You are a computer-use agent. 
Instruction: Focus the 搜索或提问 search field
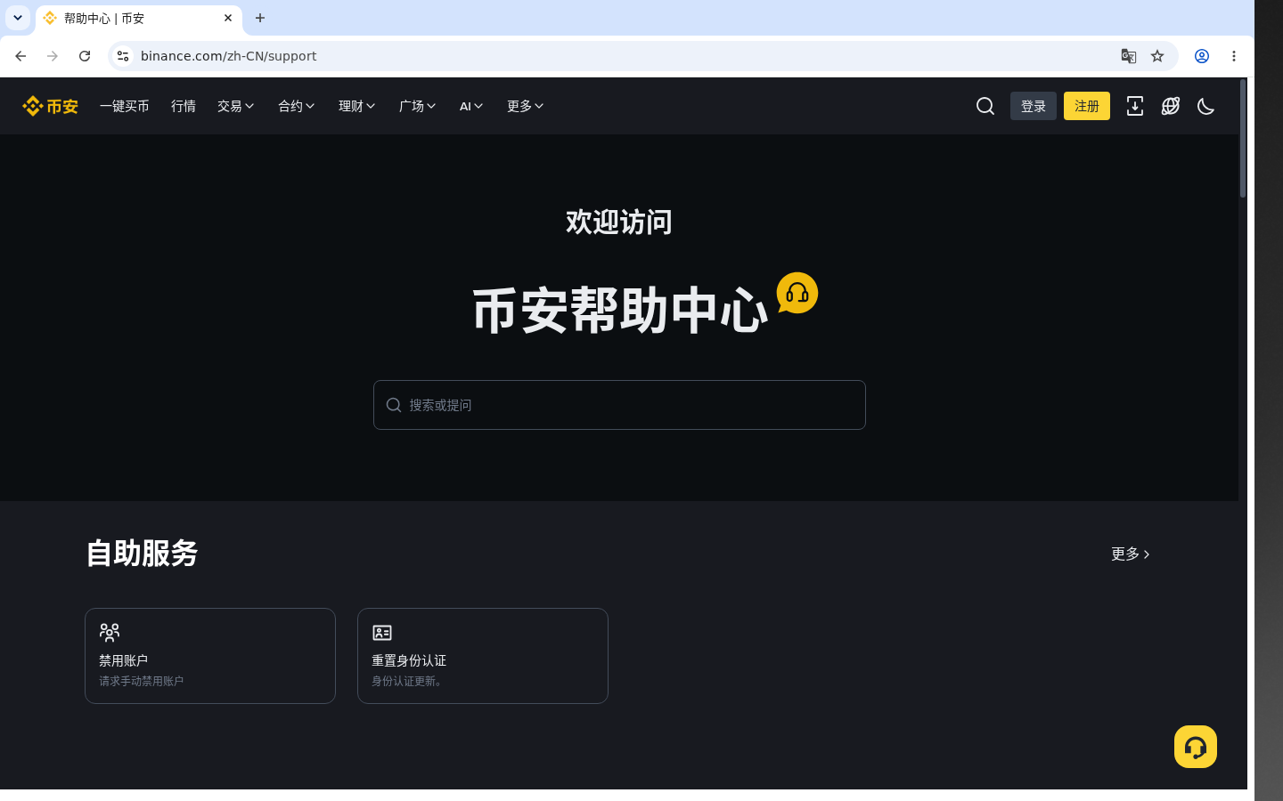coord(619,405)
